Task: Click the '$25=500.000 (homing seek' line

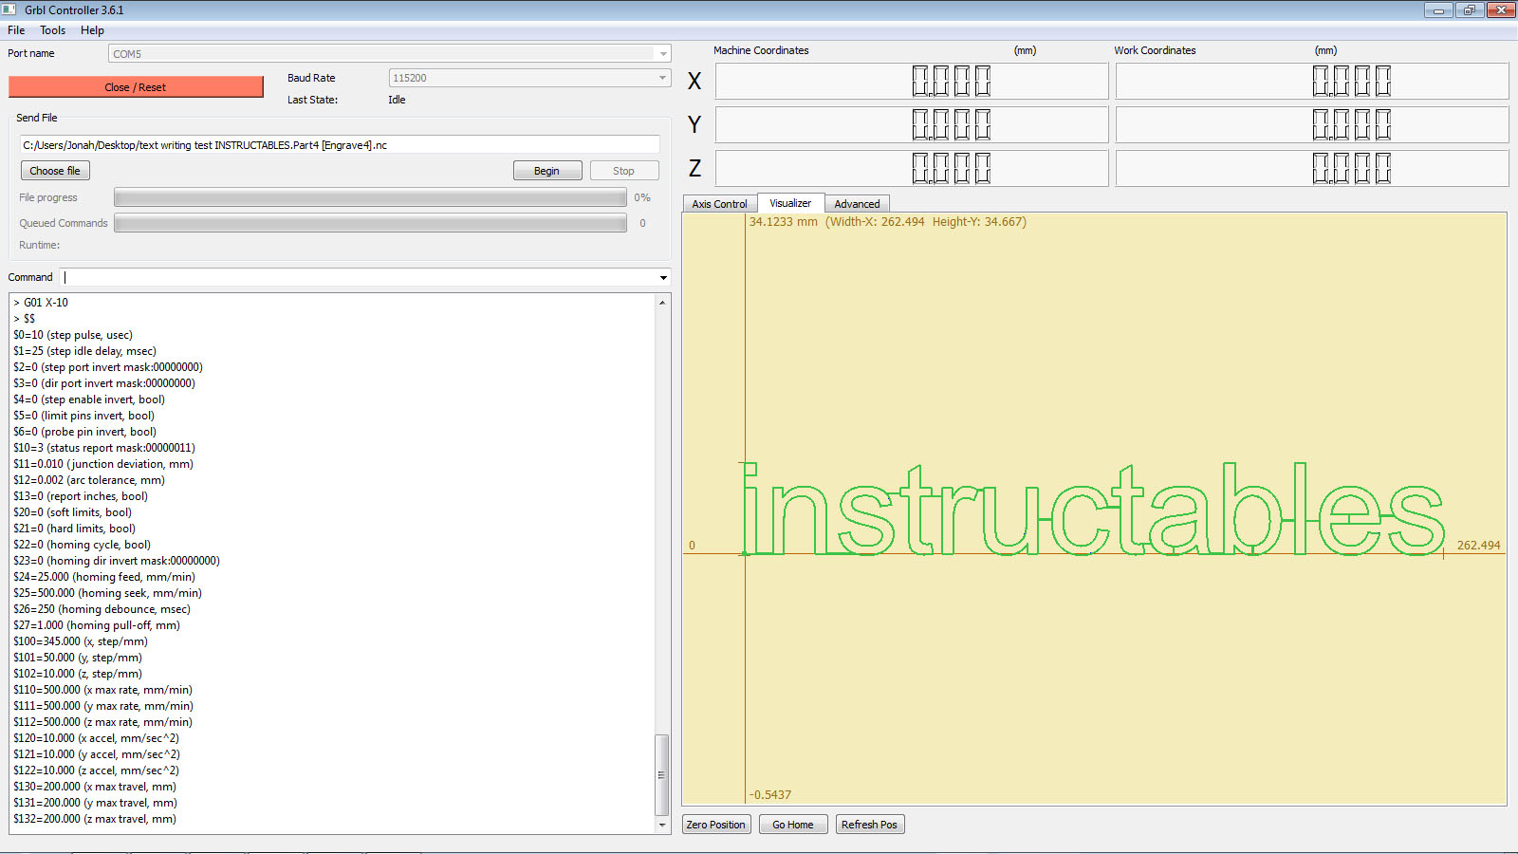Action: (107, 593)
